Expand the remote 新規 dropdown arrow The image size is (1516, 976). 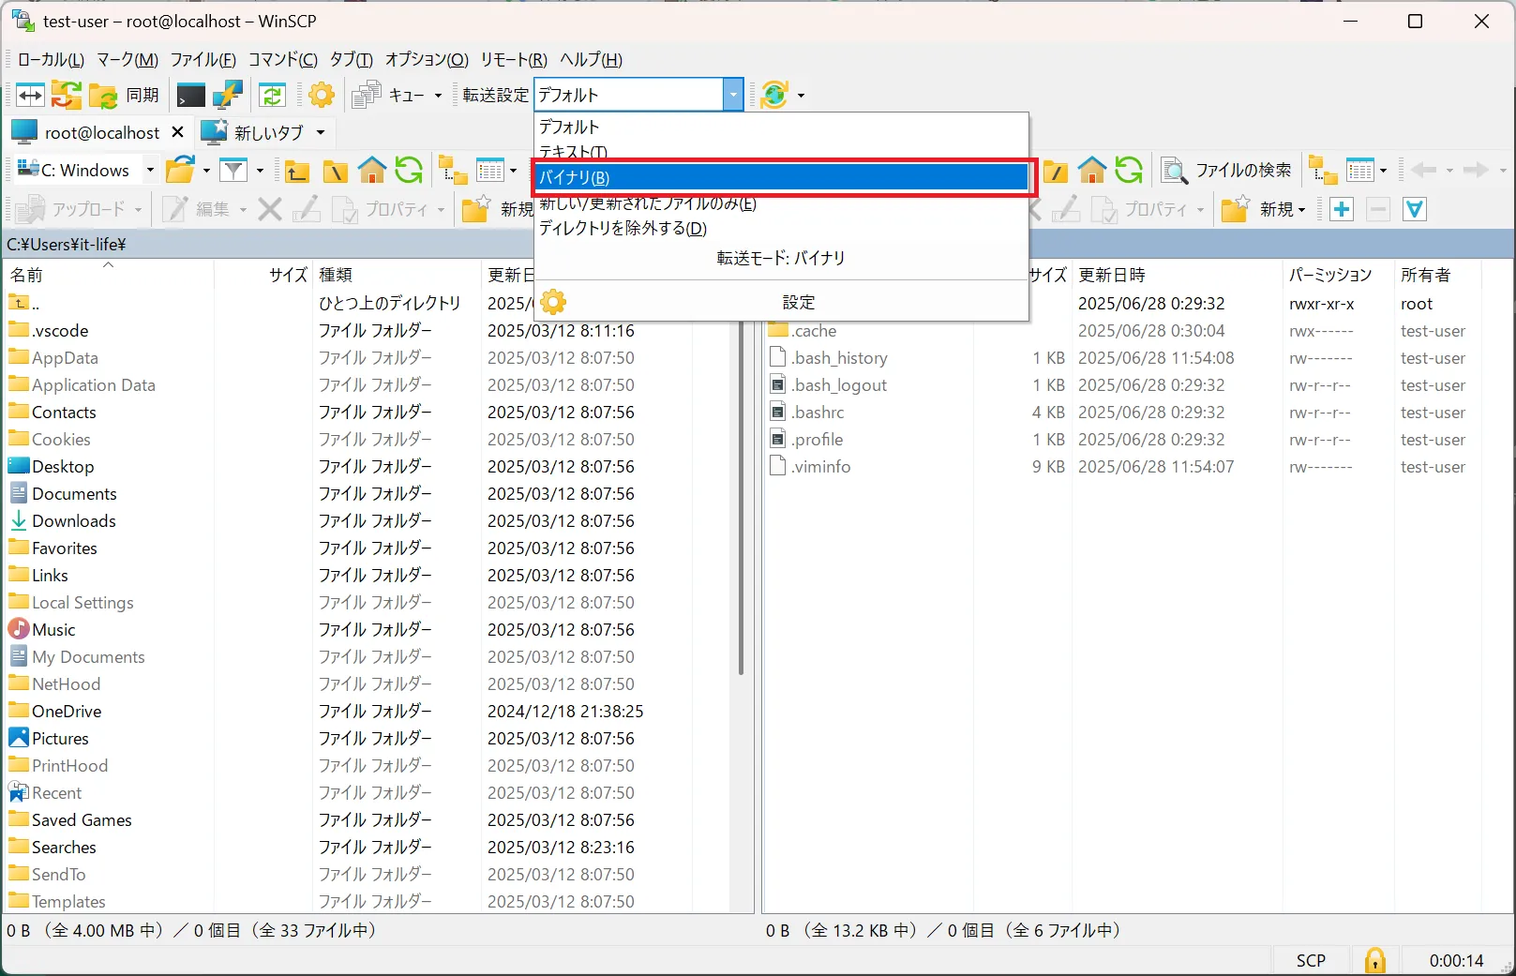[1301, 210]
